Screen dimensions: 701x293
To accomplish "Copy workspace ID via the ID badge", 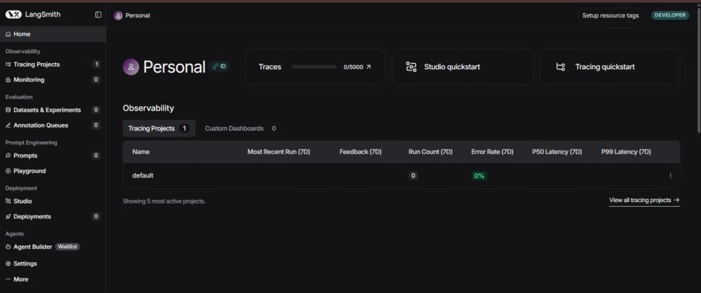I will (x=220, y=66).
